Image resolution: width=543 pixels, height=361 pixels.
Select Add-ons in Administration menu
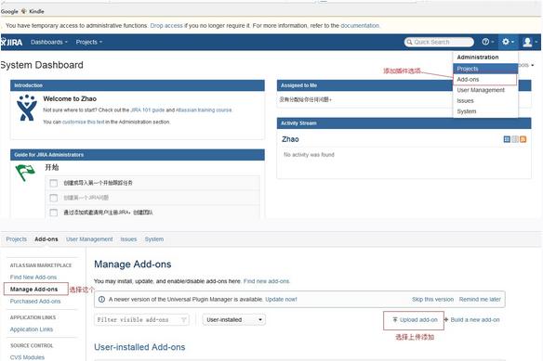[x=484, y=80]
